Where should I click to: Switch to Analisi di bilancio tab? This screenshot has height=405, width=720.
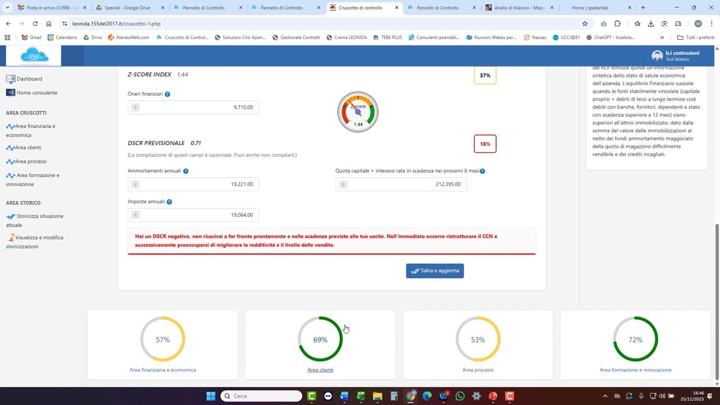point(519,8)
